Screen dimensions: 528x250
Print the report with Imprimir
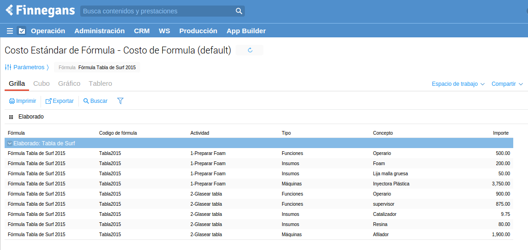click(23, 101)
